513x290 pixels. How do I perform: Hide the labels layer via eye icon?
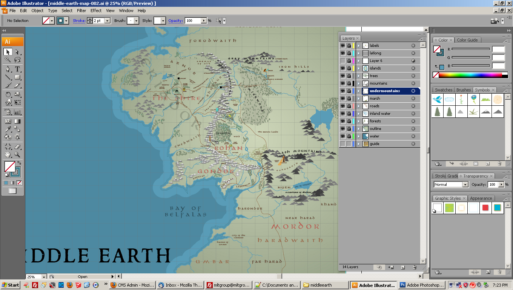click(x=343, y=45)
